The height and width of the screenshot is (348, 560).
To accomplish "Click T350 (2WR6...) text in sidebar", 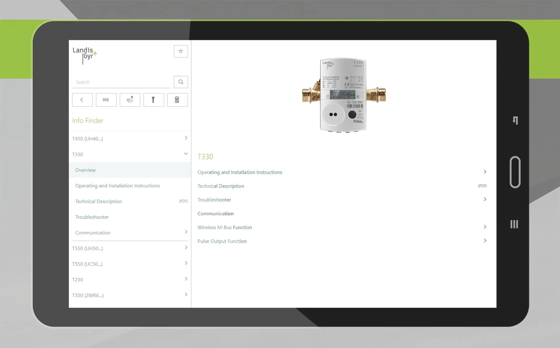I will pyautogui.click(x=88, y=295).
